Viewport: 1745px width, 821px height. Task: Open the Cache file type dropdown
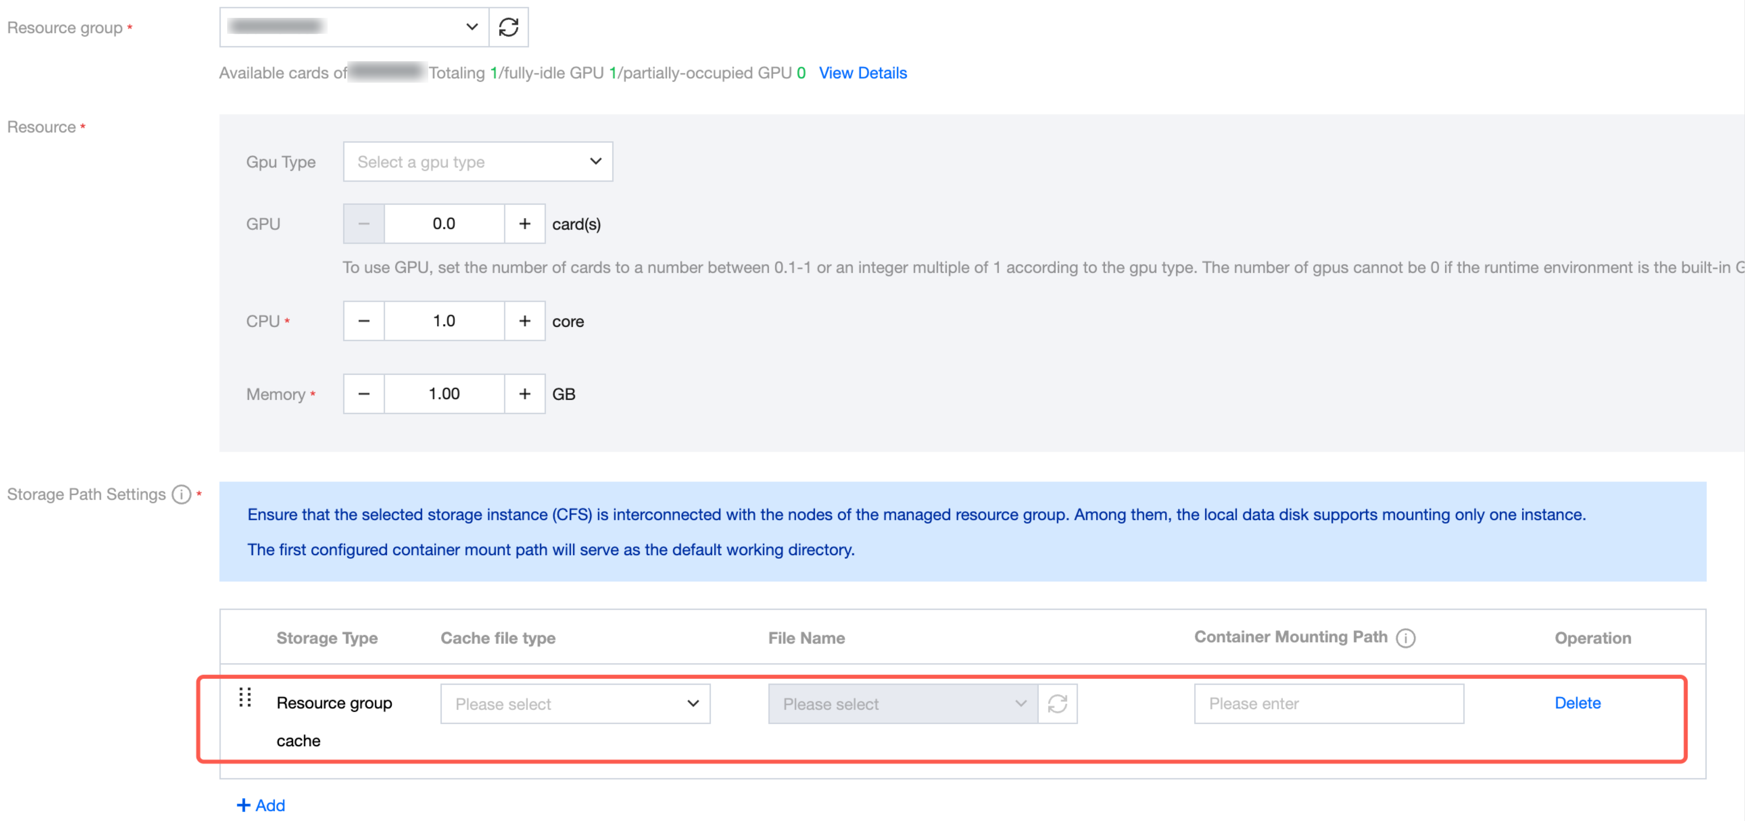[575, 703]
